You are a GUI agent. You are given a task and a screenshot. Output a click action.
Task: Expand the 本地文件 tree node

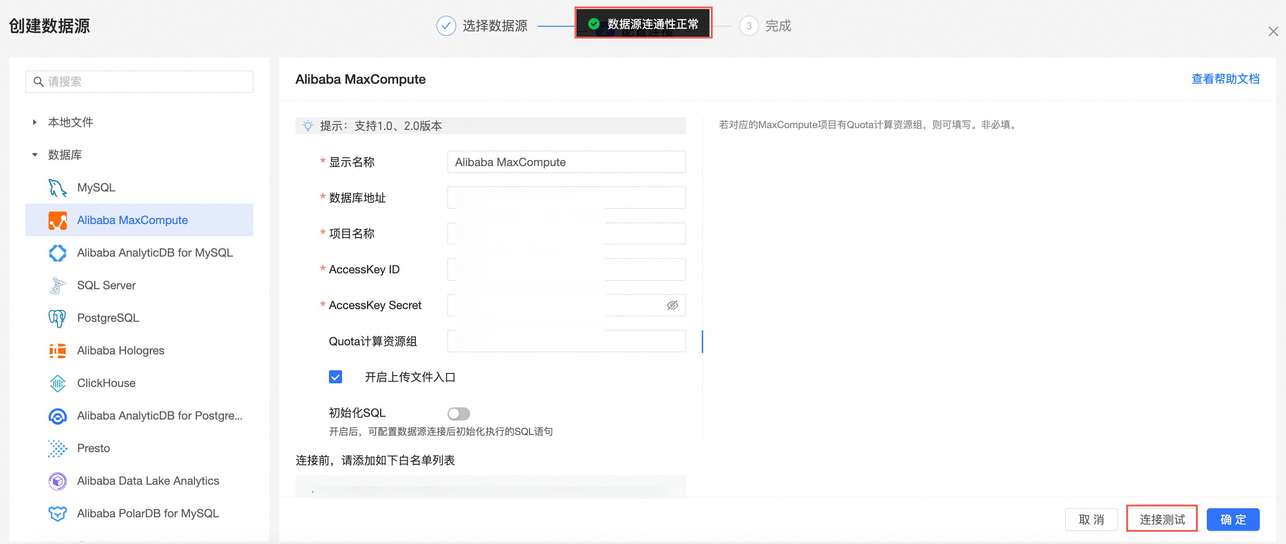[34, 122]
